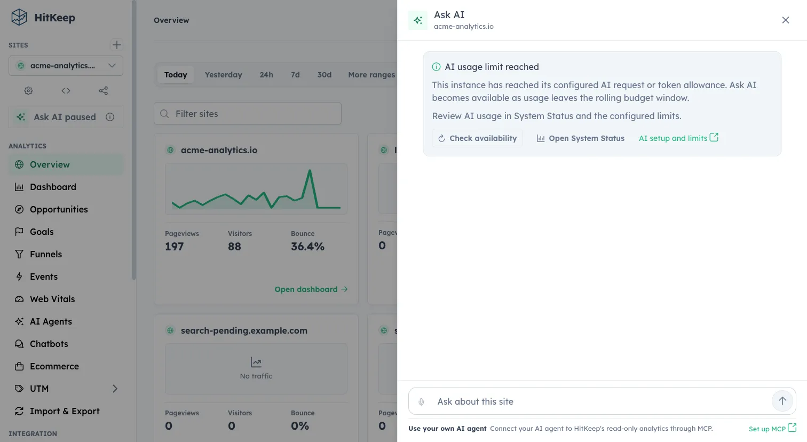Expand the acme-analytics site selector dropdown
The width and height of the screenshot is (807, 442).
pyautogui.click(x=66, y=66)
